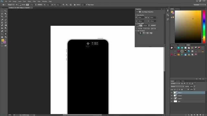Toggle width-height link in Properties Bounding Box
Viewport: 207px width, 116px height.
tap(146, 17)
